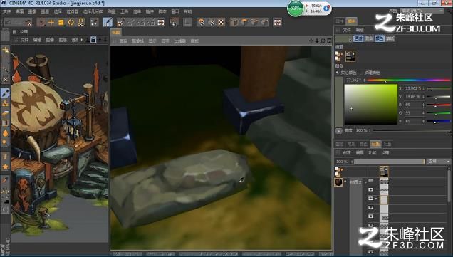Click the stepper arrows of hue value
Screen dimensions: 453x257
click(x=364, y=80)
